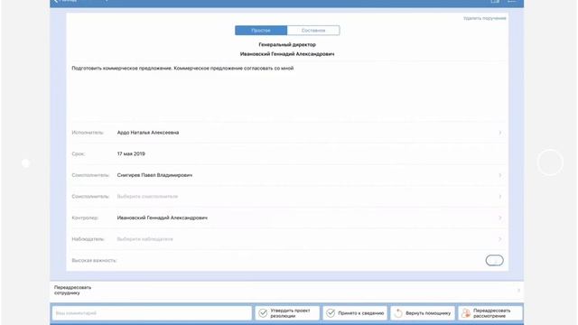Viewport: 578px width, 325px height.
Task: Click the Удалить поручение link
Action: click(484, 18)
